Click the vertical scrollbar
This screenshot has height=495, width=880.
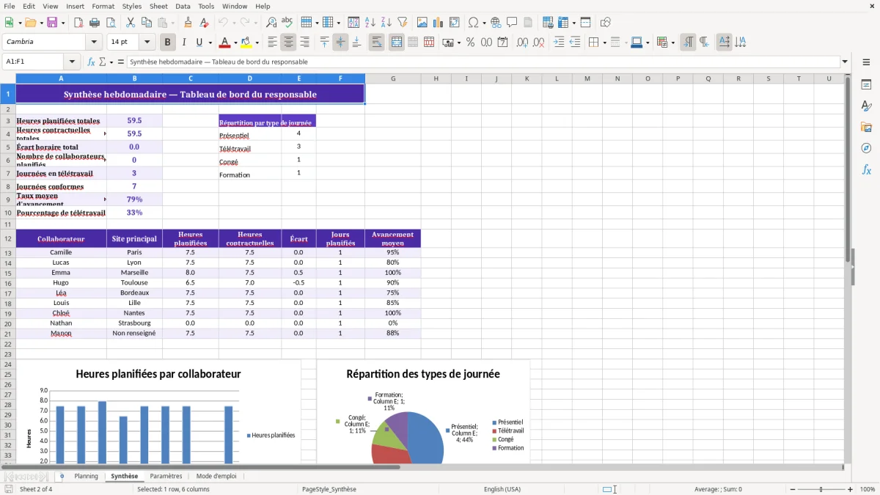pyautogui.click(x=848, y=268)
